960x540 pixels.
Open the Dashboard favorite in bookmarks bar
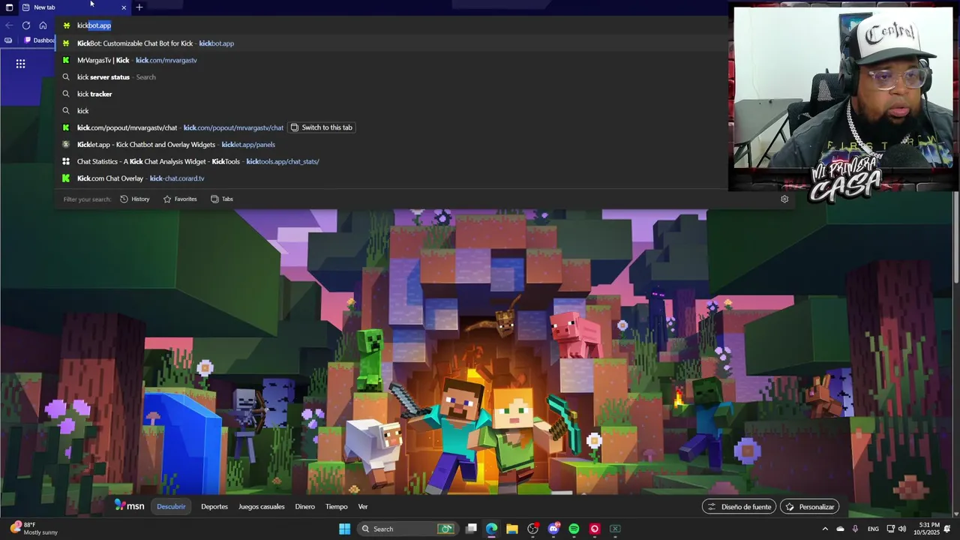point(39,40)
